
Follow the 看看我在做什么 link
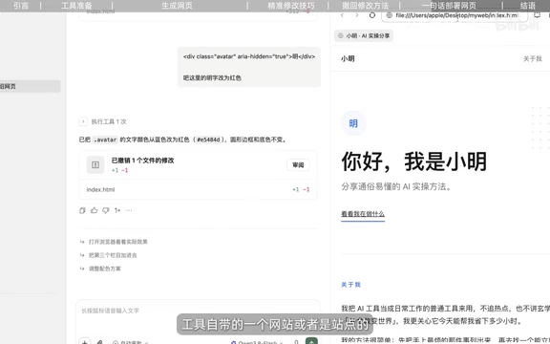(x=363, y=214)
